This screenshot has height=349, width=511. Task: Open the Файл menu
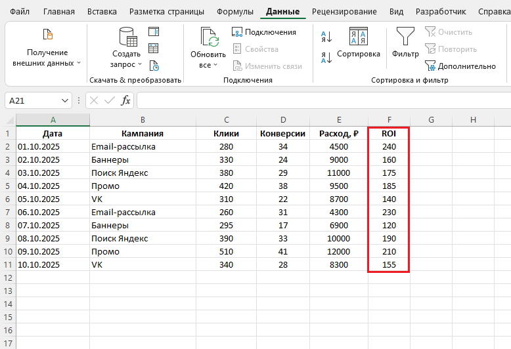(x=20, y=12)
